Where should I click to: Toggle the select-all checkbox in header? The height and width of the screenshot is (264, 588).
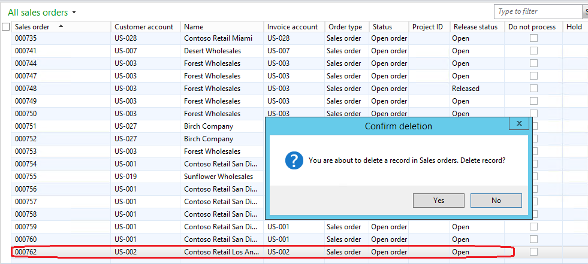click(x=6, y=26)
